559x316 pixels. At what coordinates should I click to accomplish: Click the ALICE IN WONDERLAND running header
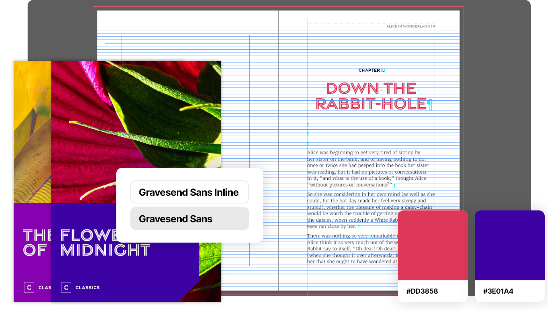click(409, 26)
